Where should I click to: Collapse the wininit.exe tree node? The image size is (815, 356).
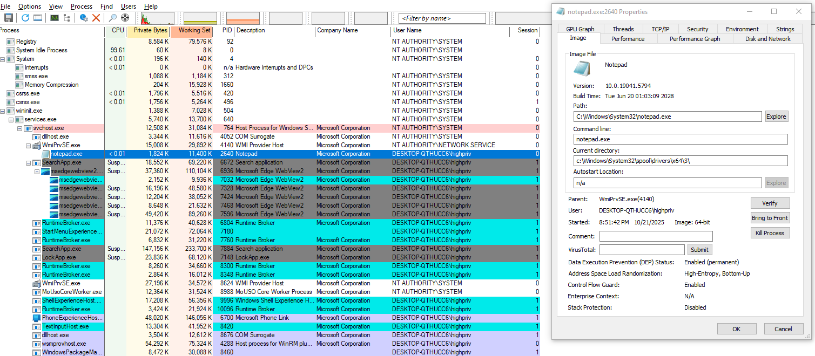[3, 111]
